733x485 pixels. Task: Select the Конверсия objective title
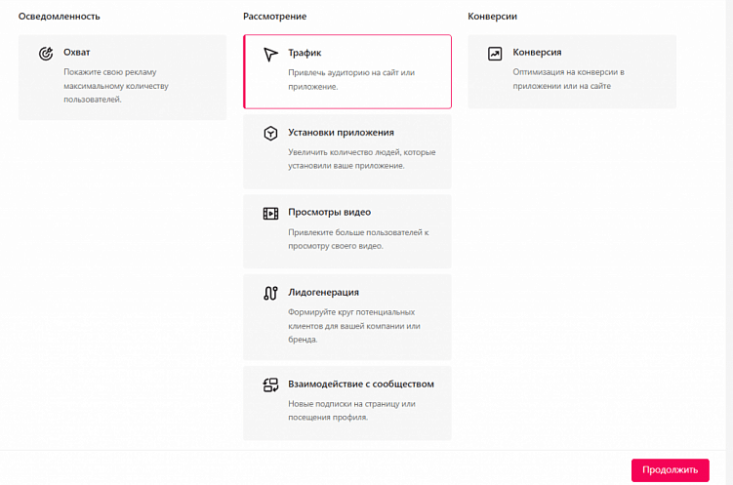coord(537,53)
